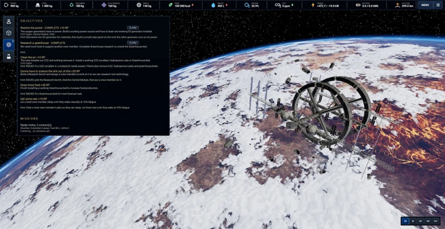Click 'Radar online, 0 contact(s)' status line

pyautogui.click(x=36, y=125)
